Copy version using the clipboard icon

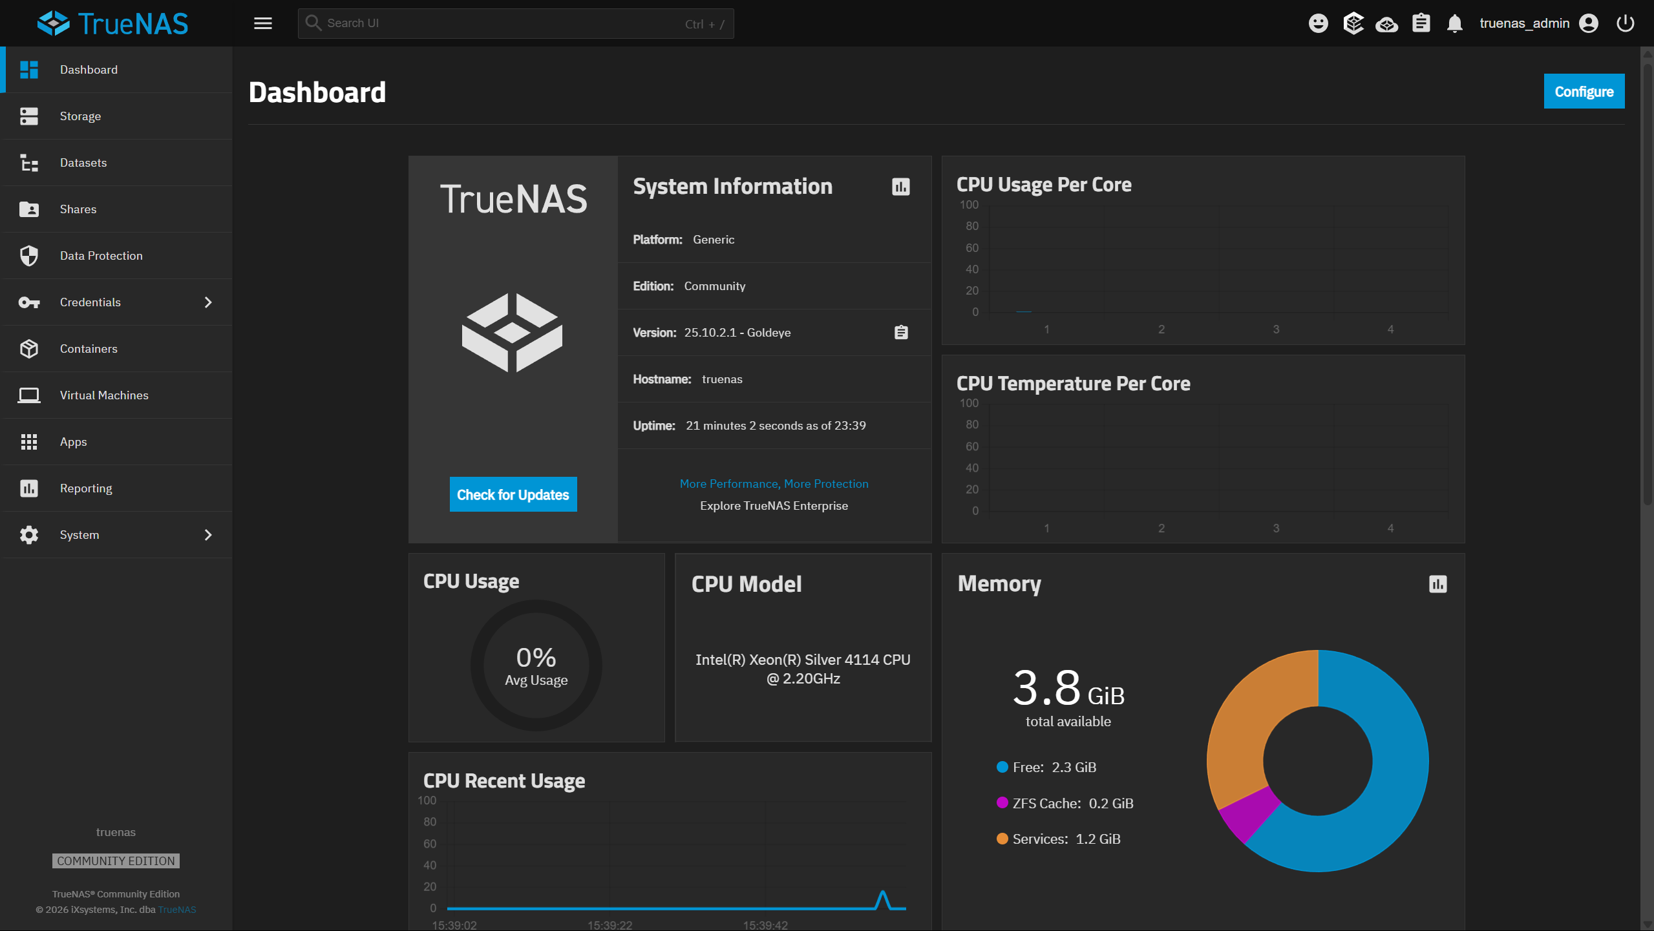pos(901,332)
